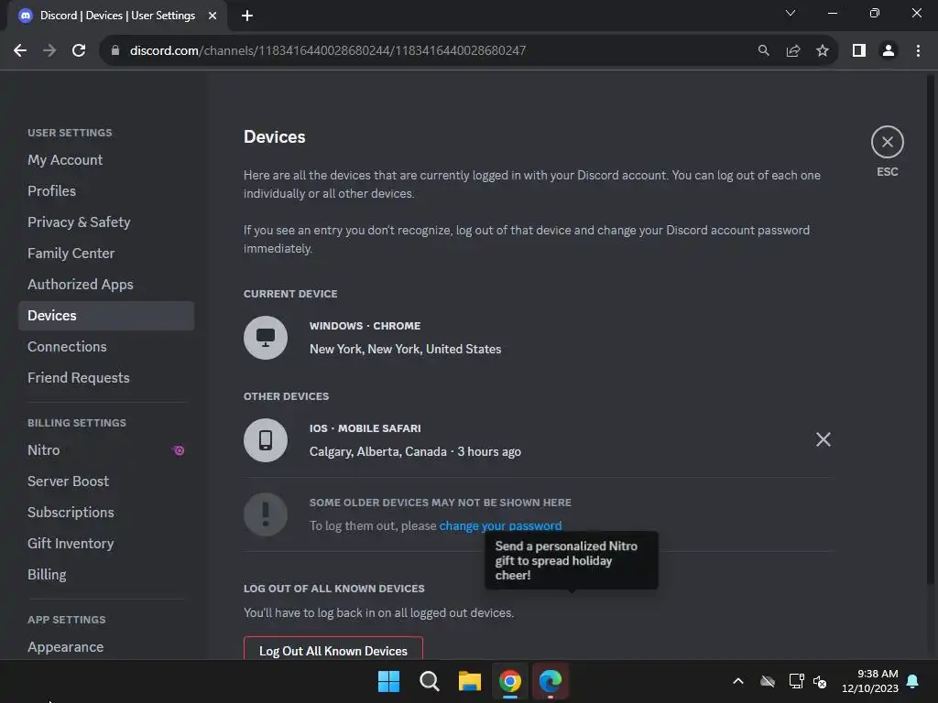Click the muted volume tray icon

click(820, 681)
